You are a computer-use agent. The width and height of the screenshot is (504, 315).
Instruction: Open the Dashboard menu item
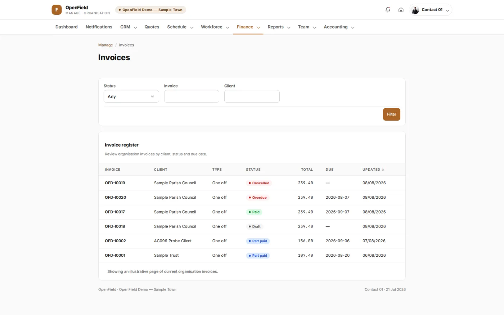[67, 27]
